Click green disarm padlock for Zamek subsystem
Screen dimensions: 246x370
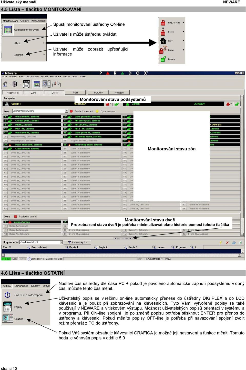(237, 104)
